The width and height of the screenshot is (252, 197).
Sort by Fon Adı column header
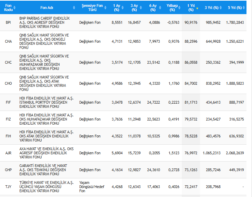coord(48,8)
